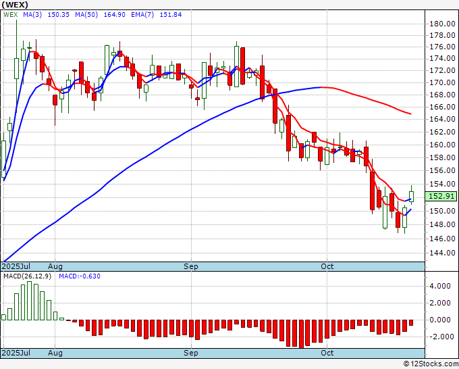Click the 4.000 MACD axis label
The image size is (459, 369).
point(439,286)
